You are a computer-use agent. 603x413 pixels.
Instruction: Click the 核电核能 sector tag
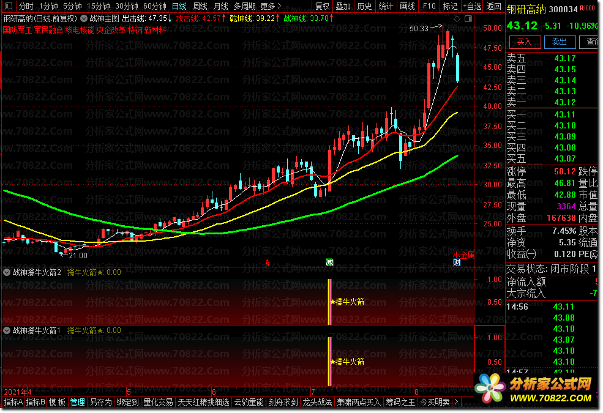80,30
